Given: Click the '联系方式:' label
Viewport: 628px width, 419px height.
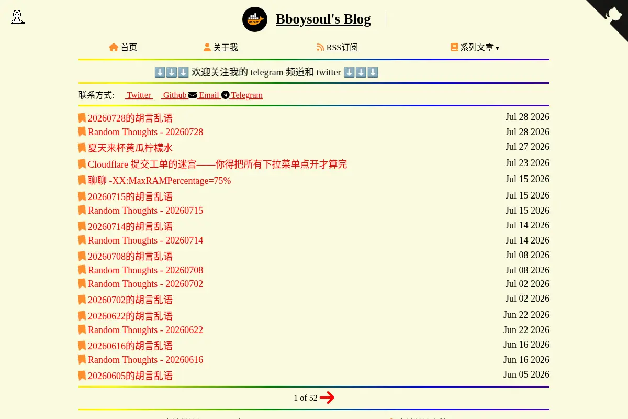Looking at the screenshot, I should point(96,95).
